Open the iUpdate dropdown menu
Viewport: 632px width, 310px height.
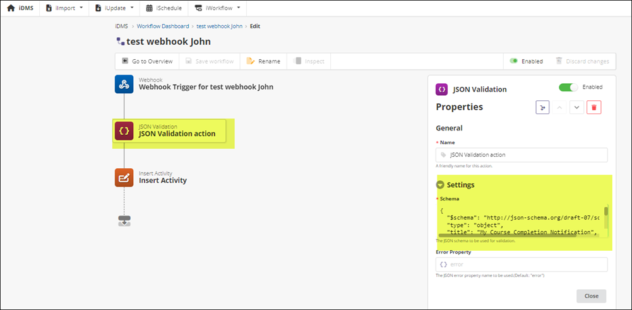click(114, 8)
